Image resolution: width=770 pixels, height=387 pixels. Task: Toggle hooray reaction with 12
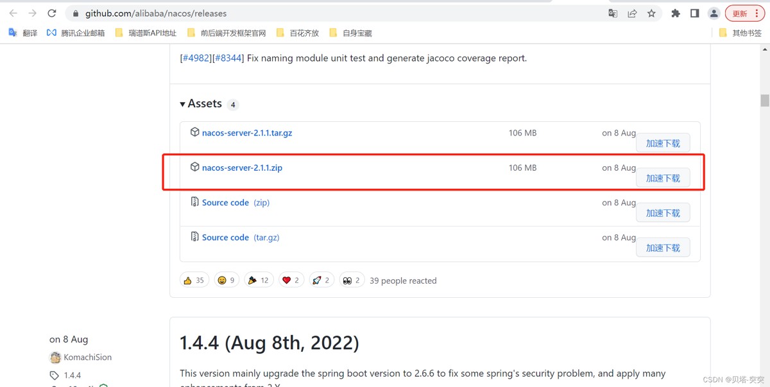259,280
